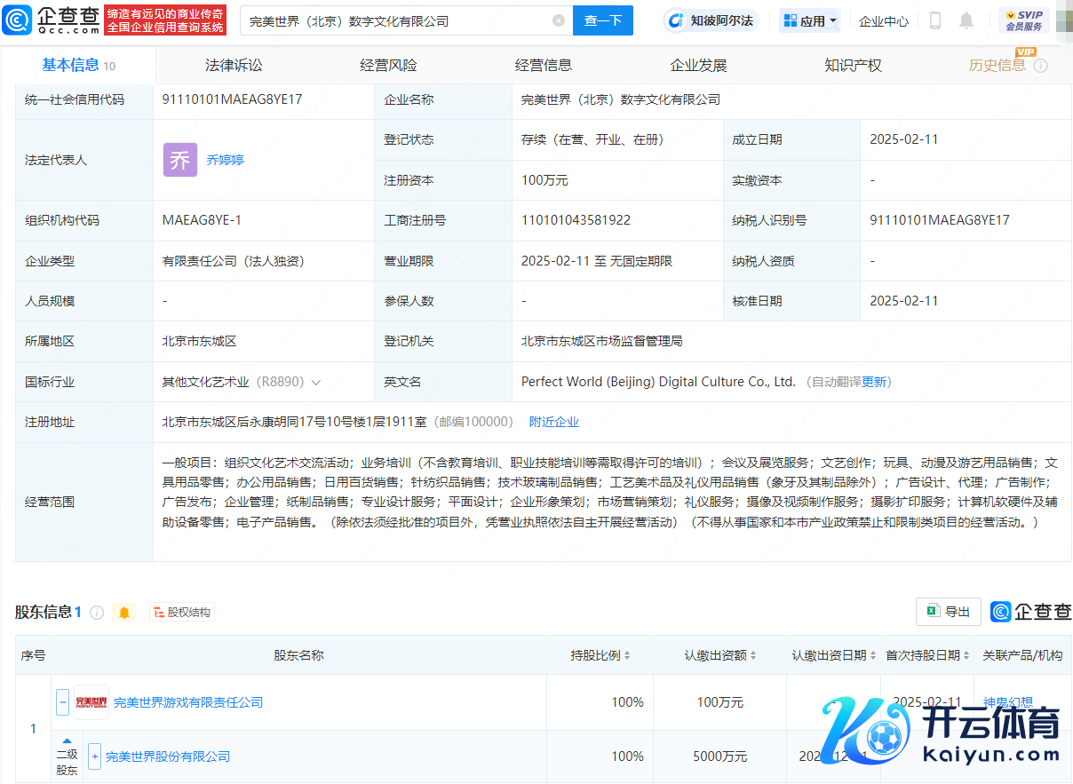The image size is (1073, 784).
Task: Toggle the orange bell alert for 股东信息
Action: click(124, 613)
